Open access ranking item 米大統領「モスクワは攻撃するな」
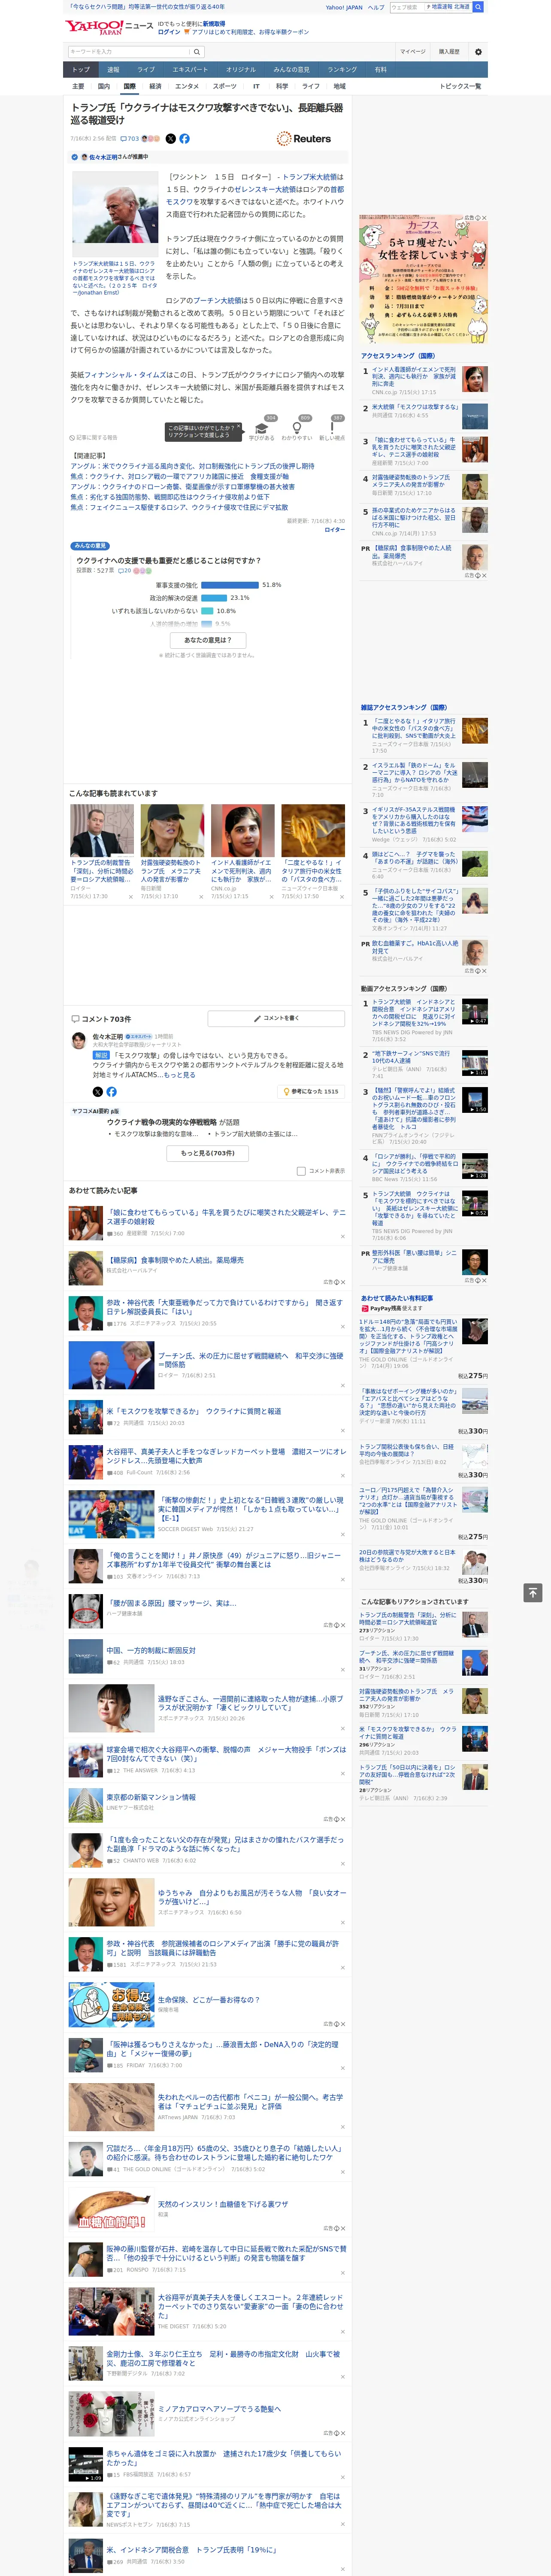This screenshot has height=2576, width=551. coord(415,407)
